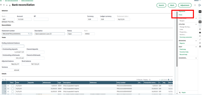Open Function help link

(184, 52)
